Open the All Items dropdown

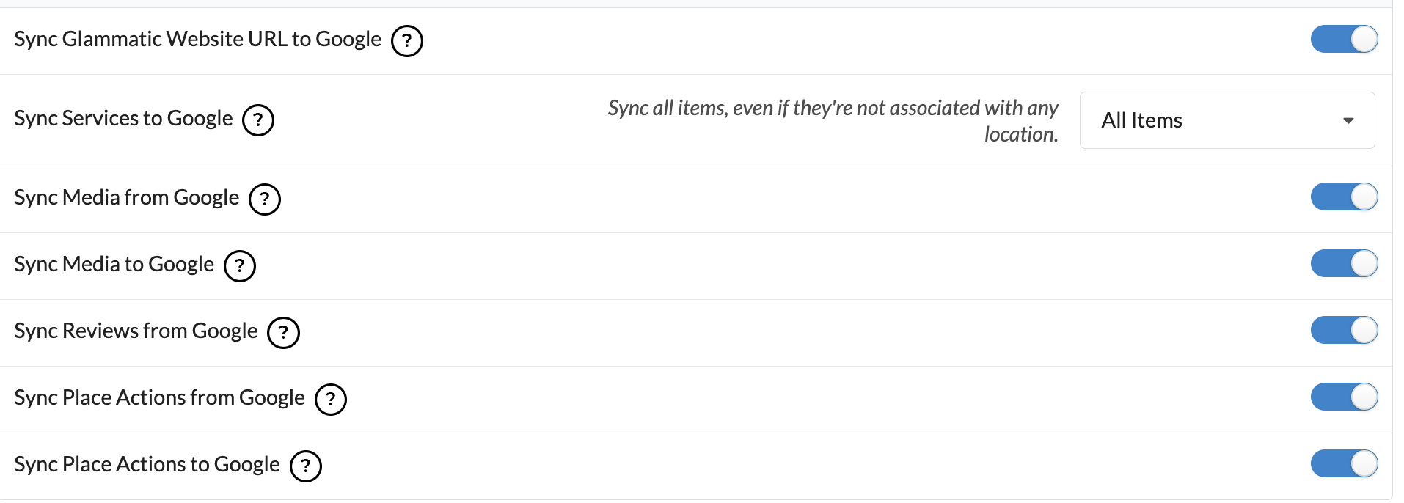click(1226, 120)
